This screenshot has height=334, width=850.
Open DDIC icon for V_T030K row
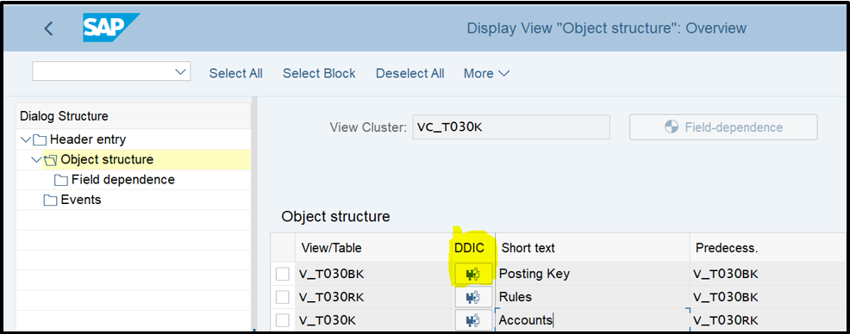473,320
